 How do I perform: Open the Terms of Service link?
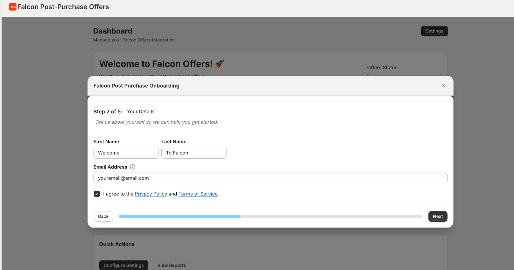198,194
